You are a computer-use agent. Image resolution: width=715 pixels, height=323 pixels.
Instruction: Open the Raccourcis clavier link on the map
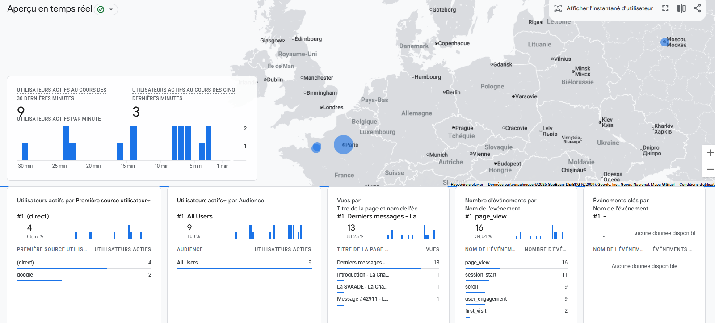point(467,184)
